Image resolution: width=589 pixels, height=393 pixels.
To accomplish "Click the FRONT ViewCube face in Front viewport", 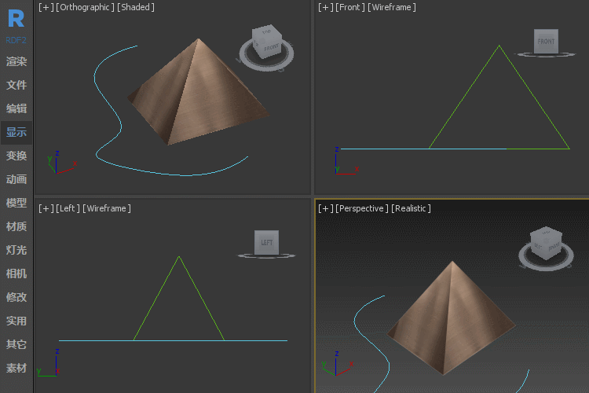I will click(x=546, y=42).
